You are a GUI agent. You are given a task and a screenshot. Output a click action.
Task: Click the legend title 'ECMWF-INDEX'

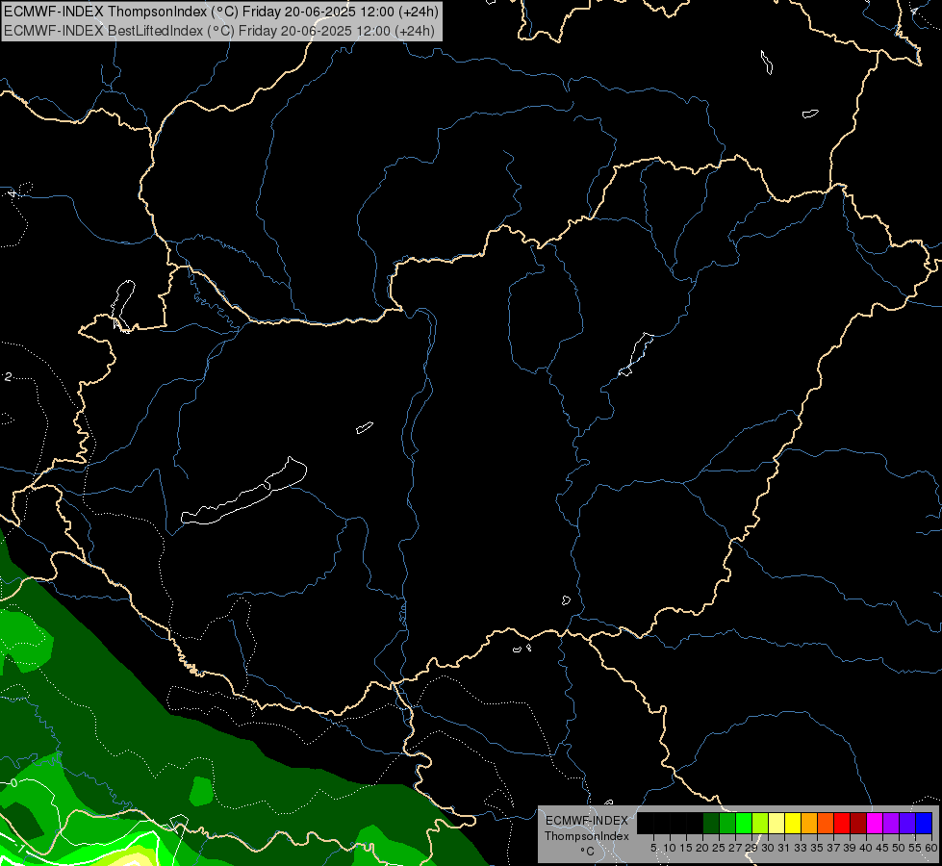[587, 821]
